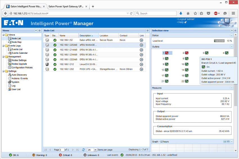Sort by Description column header

pyautogui.click(x=88, y=35)
